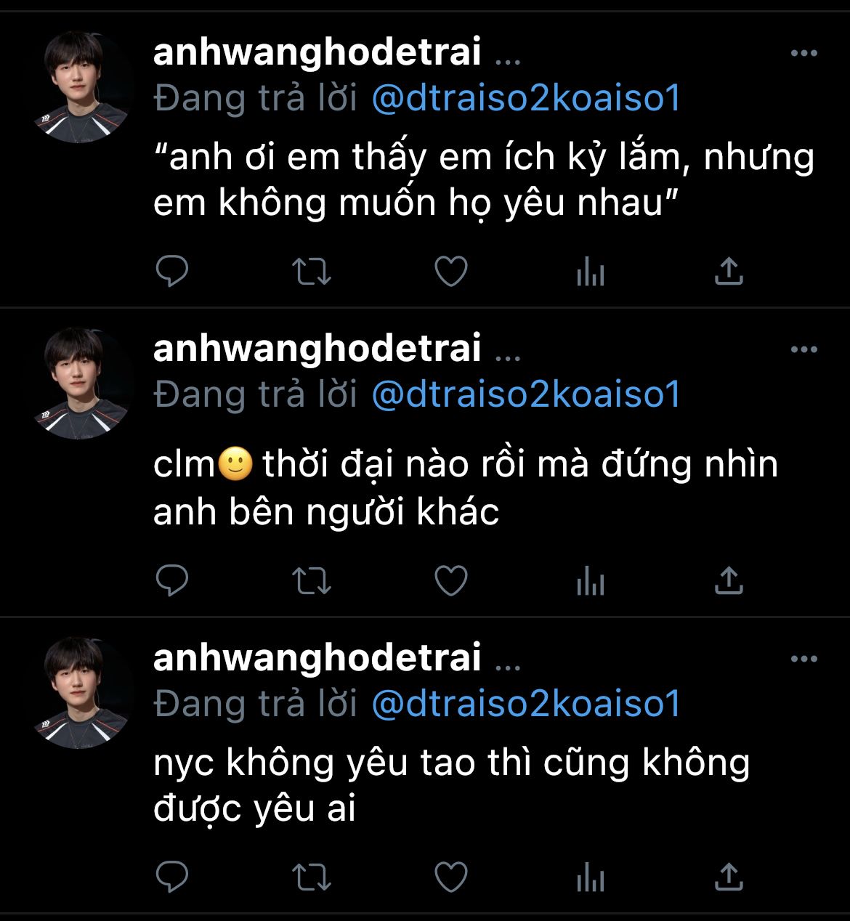
Task: Share the second tweet via upload icon
Action: [729, 580]
